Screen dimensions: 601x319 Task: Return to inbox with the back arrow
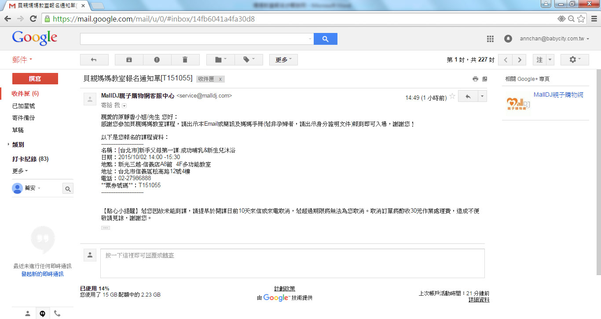coord(93,59)
